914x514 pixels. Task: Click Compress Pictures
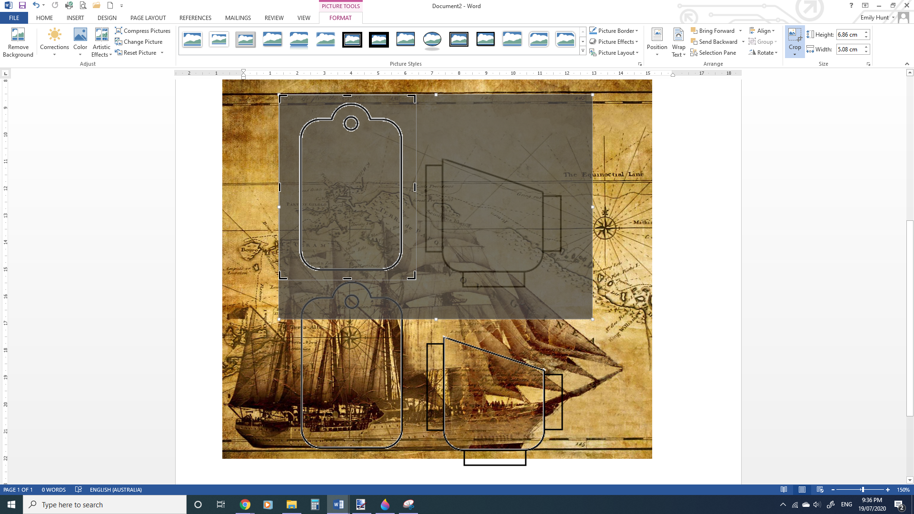tap(142, 30)
